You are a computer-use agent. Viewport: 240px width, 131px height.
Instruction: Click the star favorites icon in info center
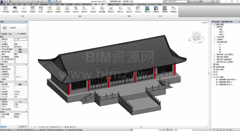(x=195, y=1)
